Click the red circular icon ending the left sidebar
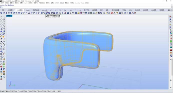The width and height of the screenshot is (173, 93). 1,79
